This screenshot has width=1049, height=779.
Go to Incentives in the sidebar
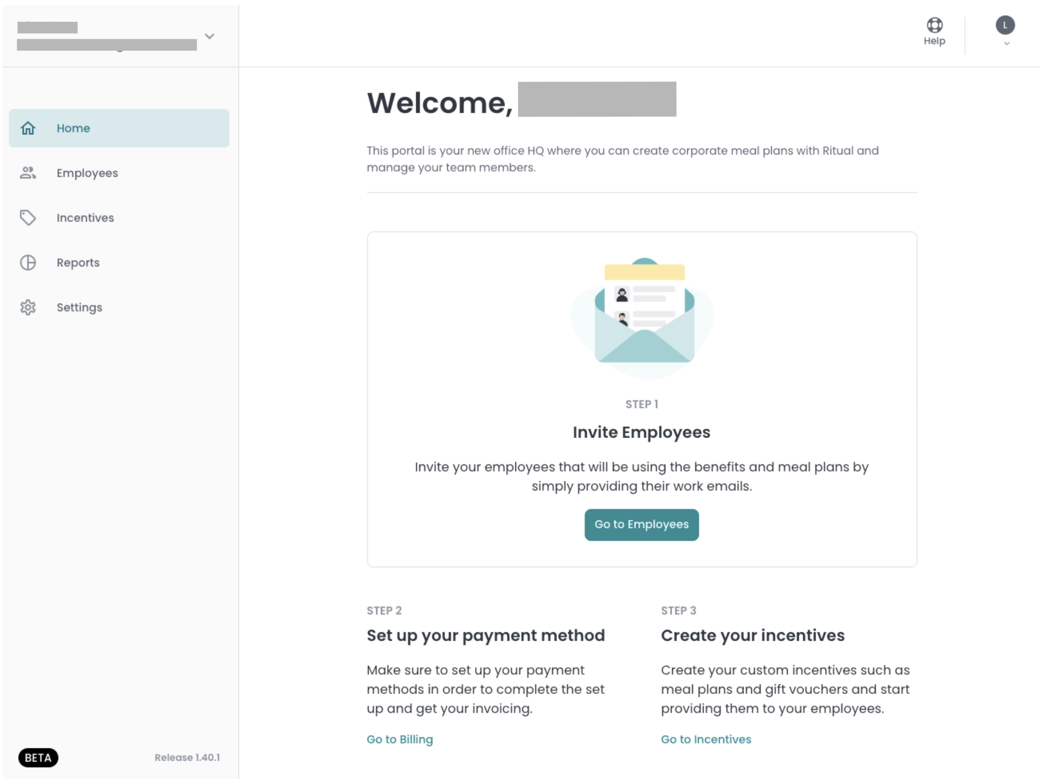(x=119, y=218)
